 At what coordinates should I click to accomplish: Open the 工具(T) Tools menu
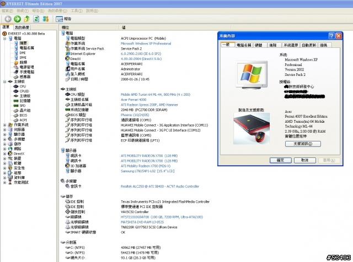pyautogui.click(x=77, y=10)
